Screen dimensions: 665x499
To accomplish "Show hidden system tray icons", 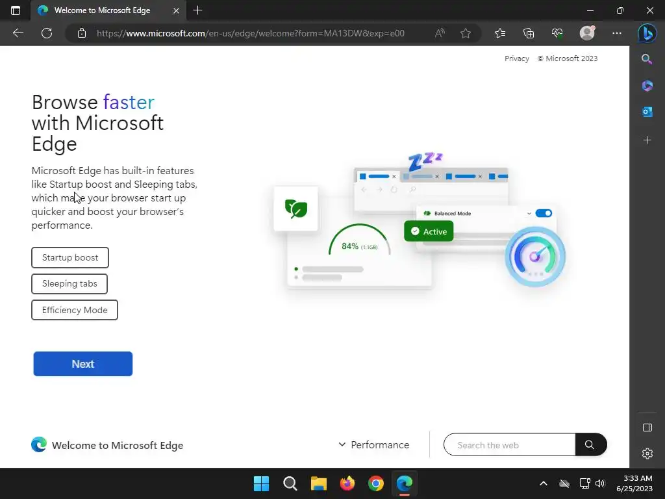I will pyautogui.click(x=544, y=483).
